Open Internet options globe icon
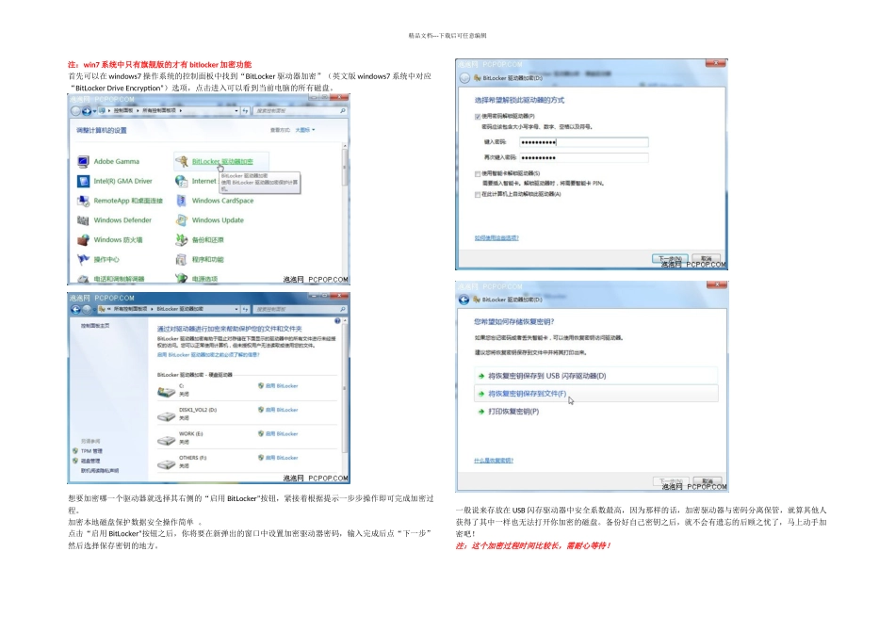The image size is (895, 633). pos(182,181)
